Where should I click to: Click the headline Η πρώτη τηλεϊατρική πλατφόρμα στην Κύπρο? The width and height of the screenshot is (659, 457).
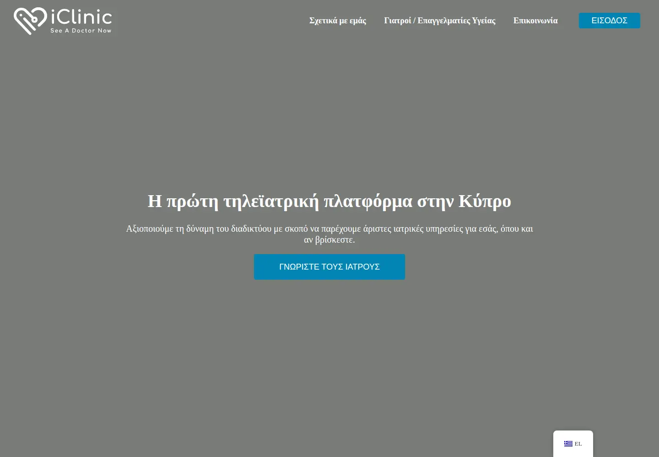[x=329, y=201]
